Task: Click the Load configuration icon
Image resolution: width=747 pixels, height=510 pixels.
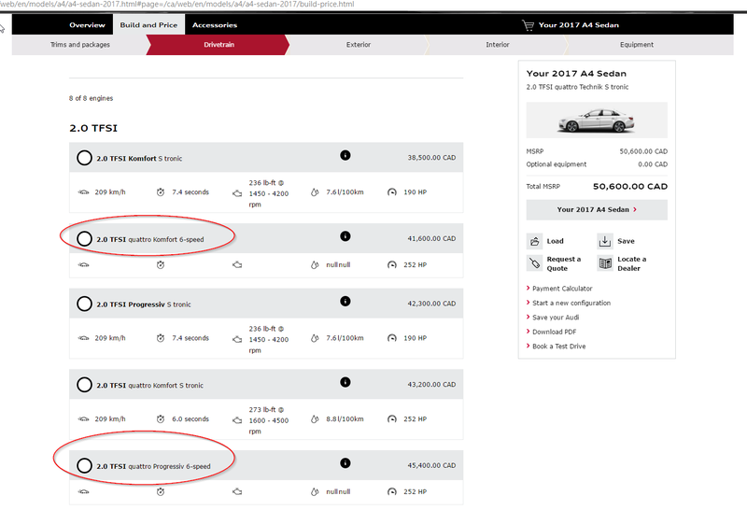Action: click(x=534, y=241)
